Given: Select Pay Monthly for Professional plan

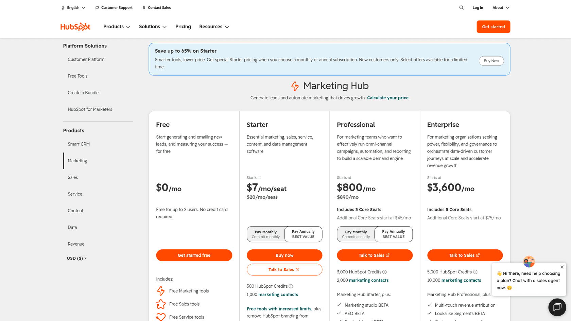Looking at the screenshot, I should click(x=356, y=234).
